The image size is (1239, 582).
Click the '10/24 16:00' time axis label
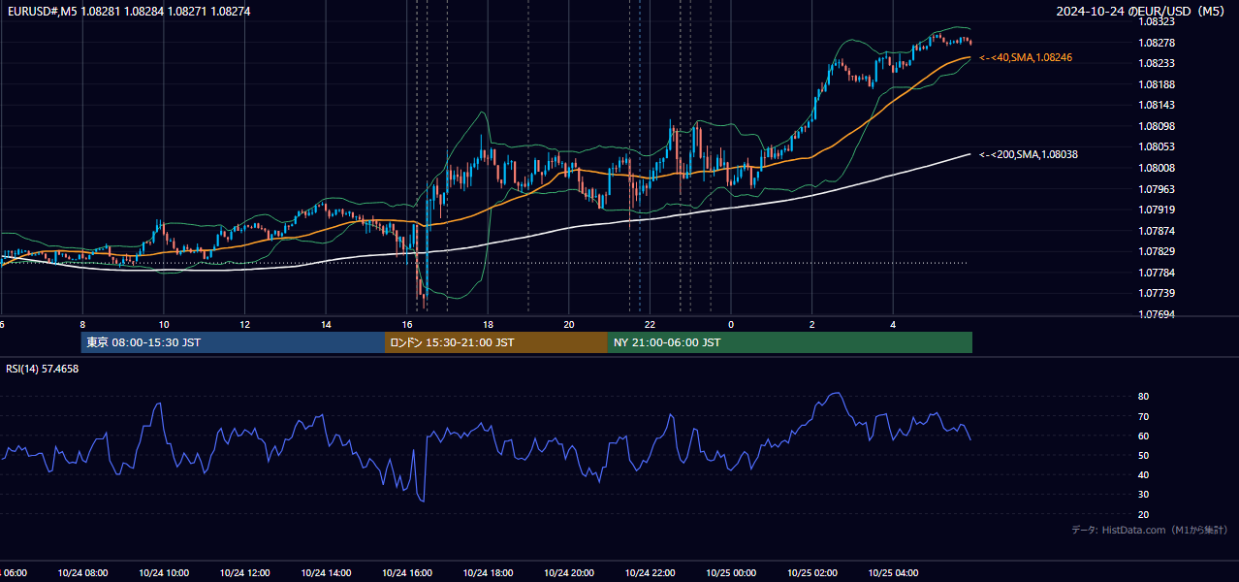tap(407, 573)
